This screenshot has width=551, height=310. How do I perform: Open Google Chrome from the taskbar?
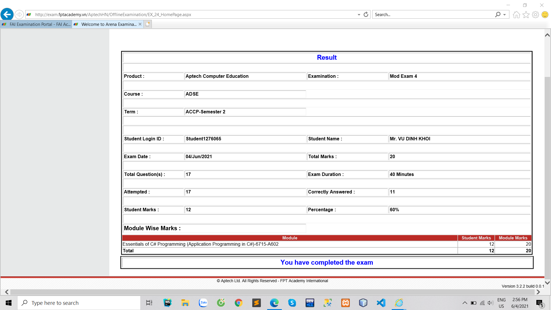tap(238, 303)
